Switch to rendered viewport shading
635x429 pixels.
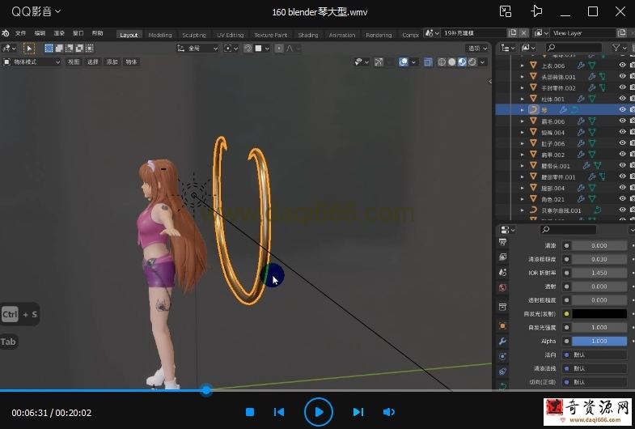tap(472, 62)
